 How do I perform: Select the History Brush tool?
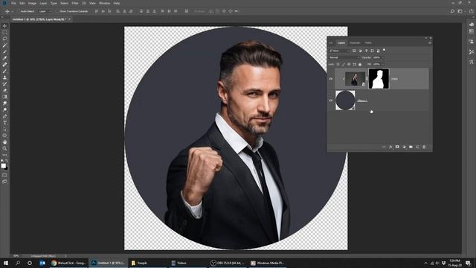coord(4,84)
